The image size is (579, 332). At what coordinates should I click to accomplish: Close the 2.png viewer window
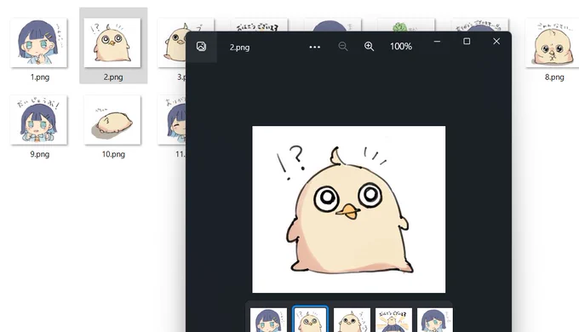[496, 42]
